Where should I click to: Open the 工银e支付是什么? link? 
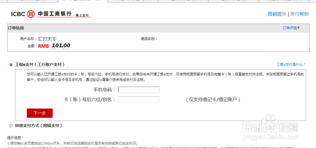click(291, 64)
